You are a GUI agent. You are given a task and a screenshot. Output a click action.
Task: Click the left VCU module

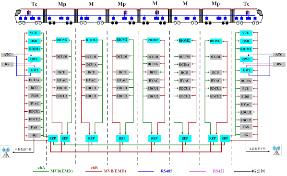pos(34,33)
